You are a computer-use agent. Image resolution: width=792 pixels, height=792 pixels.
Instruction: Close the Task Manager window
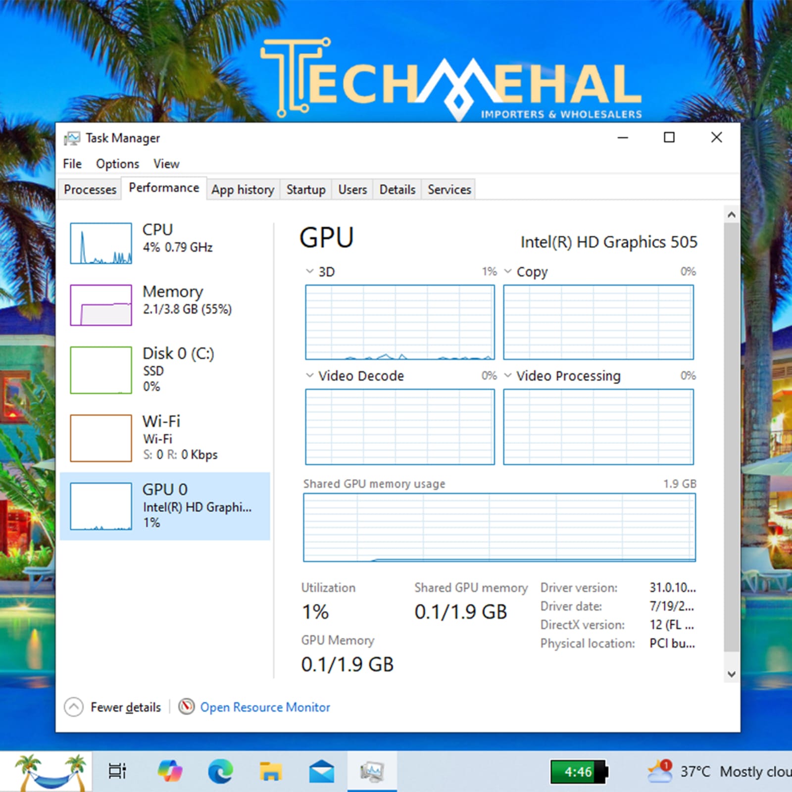point(716,138)
